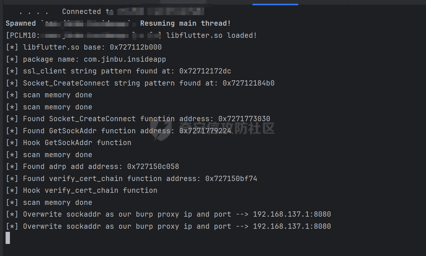The image size is (426, 256).
Task: Click the Socket_CreateConnect function address 0x7271773030
Action: click(244, 119)
